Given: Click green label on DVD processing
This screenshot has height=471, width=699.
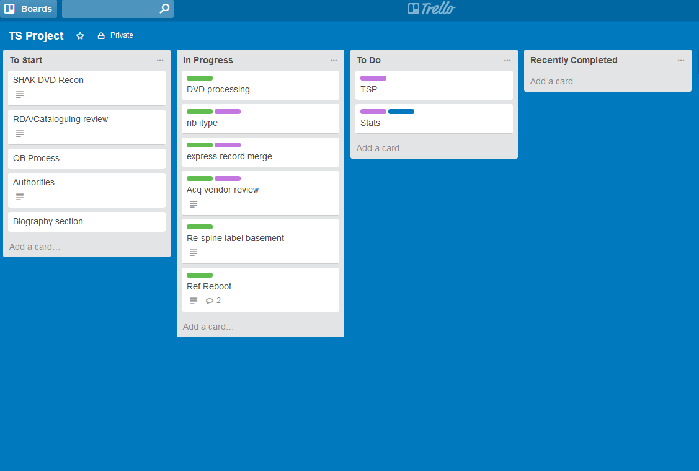Looking at the screenshot, I should [200, 78].
